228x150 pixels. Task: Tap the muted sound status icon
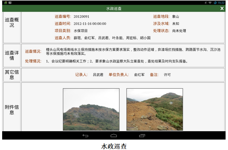click(206, 3)
